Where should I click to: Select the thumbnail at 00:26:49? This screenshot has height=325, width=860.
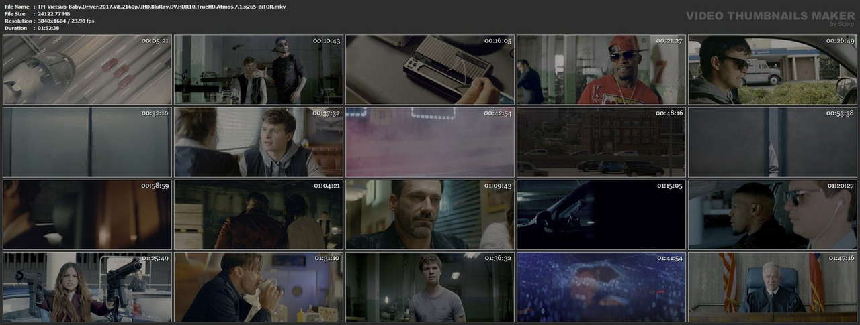click(773, 70)
